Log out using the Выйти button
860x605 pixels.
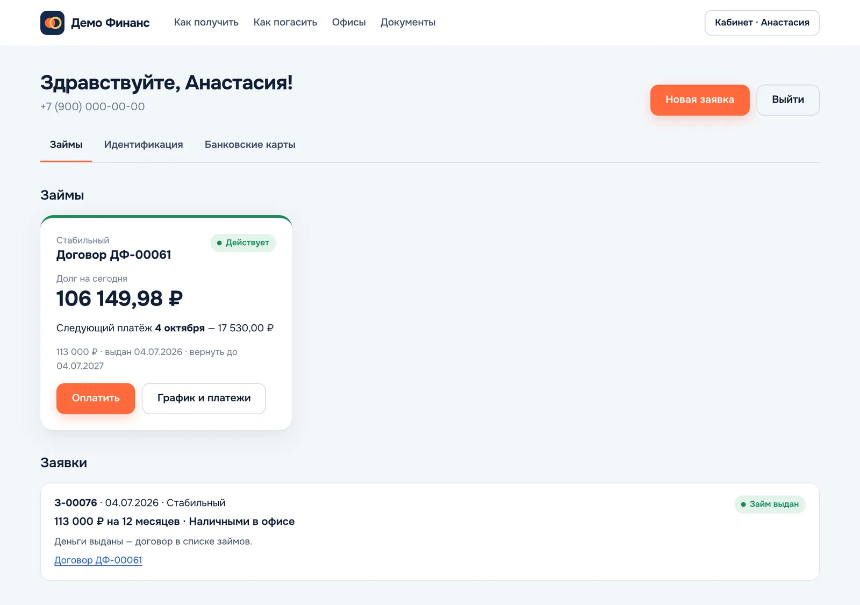[788, 99]
